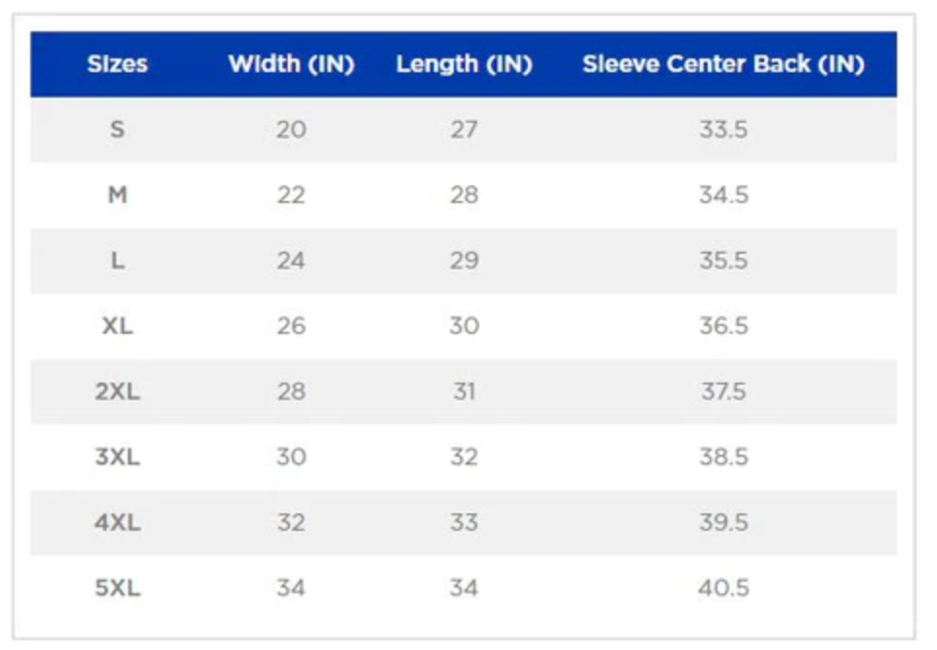This screenshot has width=937, height=650.
Task: Click the Sleeve Center Back (IN) header
Action: pos(723,64)
